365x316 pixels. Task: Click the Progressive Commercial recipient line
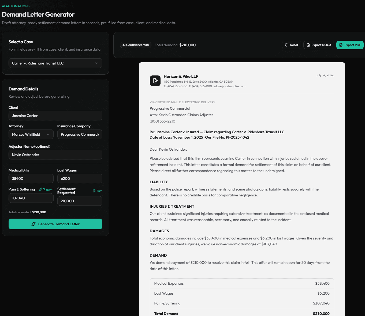(x=170, y=108)
